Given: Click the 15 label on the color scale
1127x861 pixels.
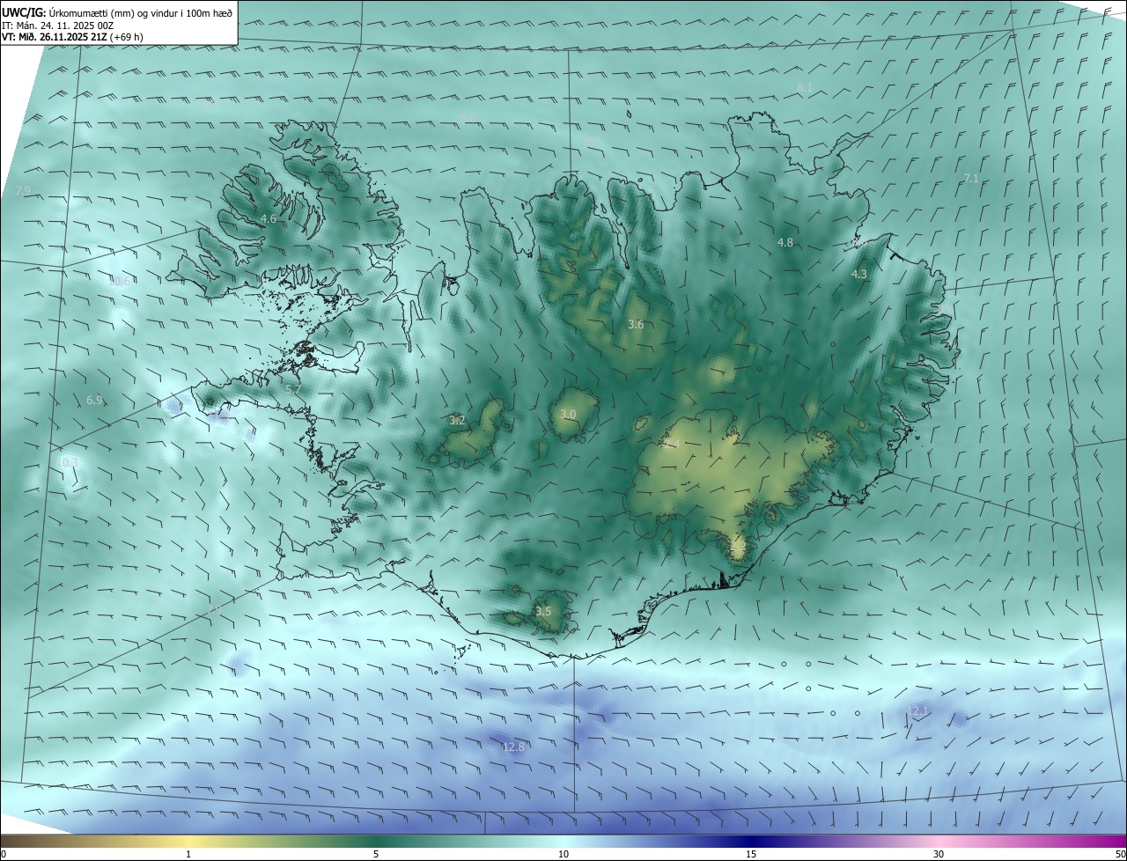Looking at the screenshot, I should pos(751,854).
